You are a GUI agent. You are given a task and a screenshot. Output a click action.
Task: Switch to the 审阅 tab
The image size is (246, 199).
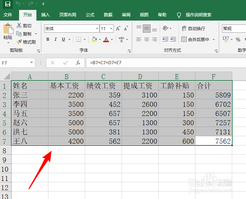pos(126,15)
